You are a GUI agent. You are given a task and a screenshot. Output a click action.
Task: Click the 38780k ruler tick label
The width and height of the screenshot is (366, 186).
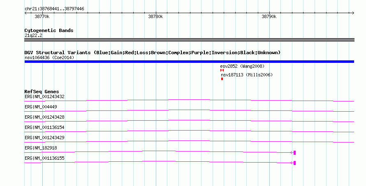click(155, 16)
